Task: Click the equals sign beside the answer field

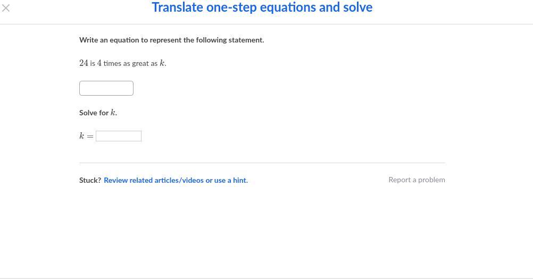Action: (x=90, y=137)
